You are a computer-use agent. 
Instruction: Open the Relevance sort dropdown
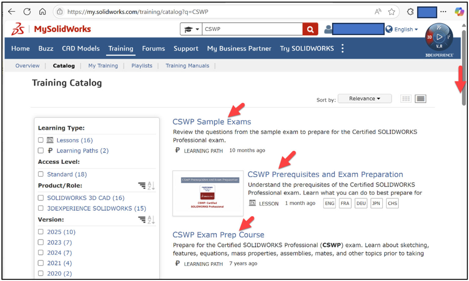point(365,98)
